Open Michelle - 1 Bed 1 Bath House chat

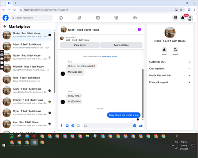point(27,68)
